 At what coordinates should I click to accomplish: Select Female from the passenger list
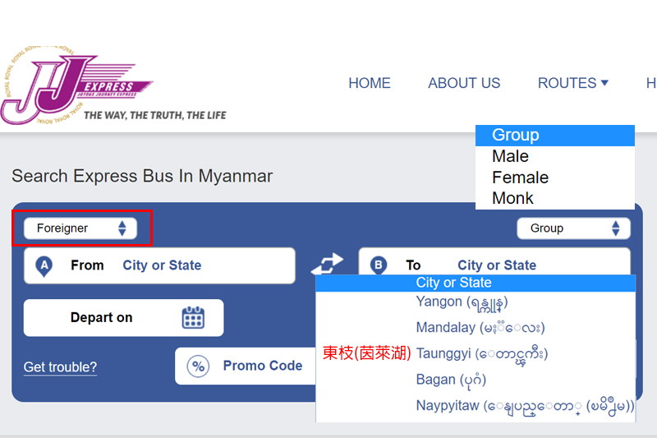(x=520, y=178)
